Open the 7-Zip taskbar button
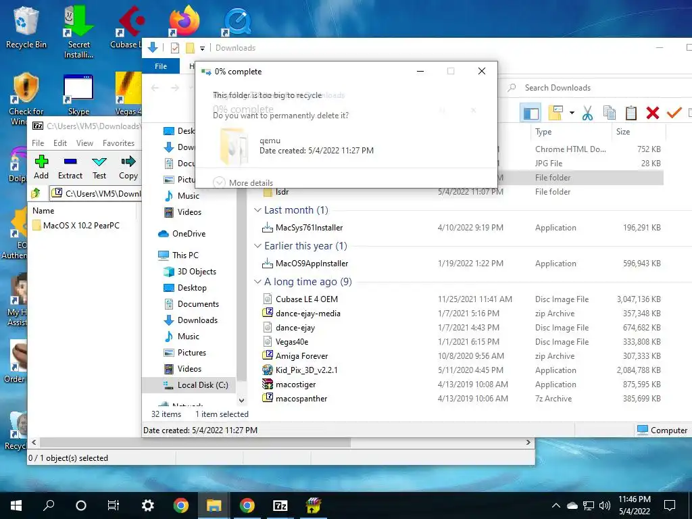The image size is (692, 519). 280,505
